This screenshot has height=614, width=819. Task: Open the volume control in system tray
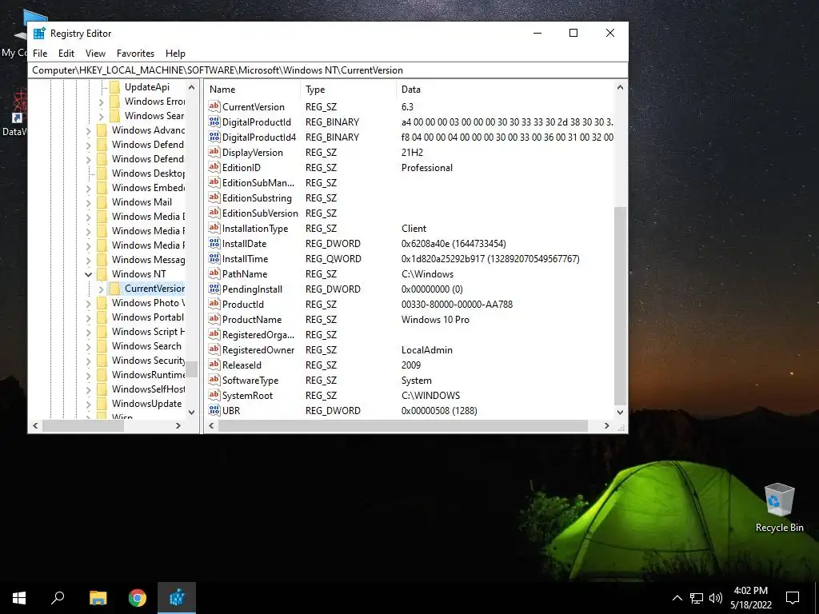click(x=716, y=598)
